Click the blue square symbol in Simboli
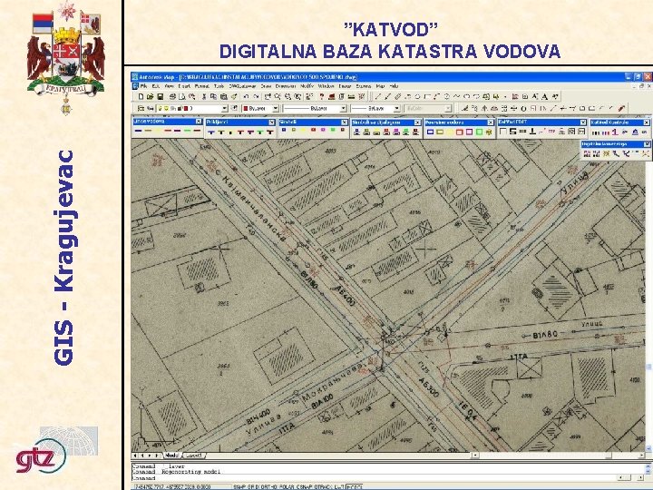The height and width of the screenshot is (490, 653). pyautogui.click(x=284, y=131)
